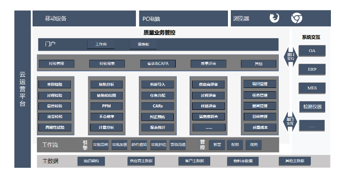
Task: Click the CARs item
Action: pyautogui.click(x=158, y=106)
